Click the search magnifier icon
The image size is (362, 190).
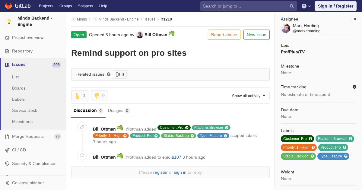pos(292,6)
